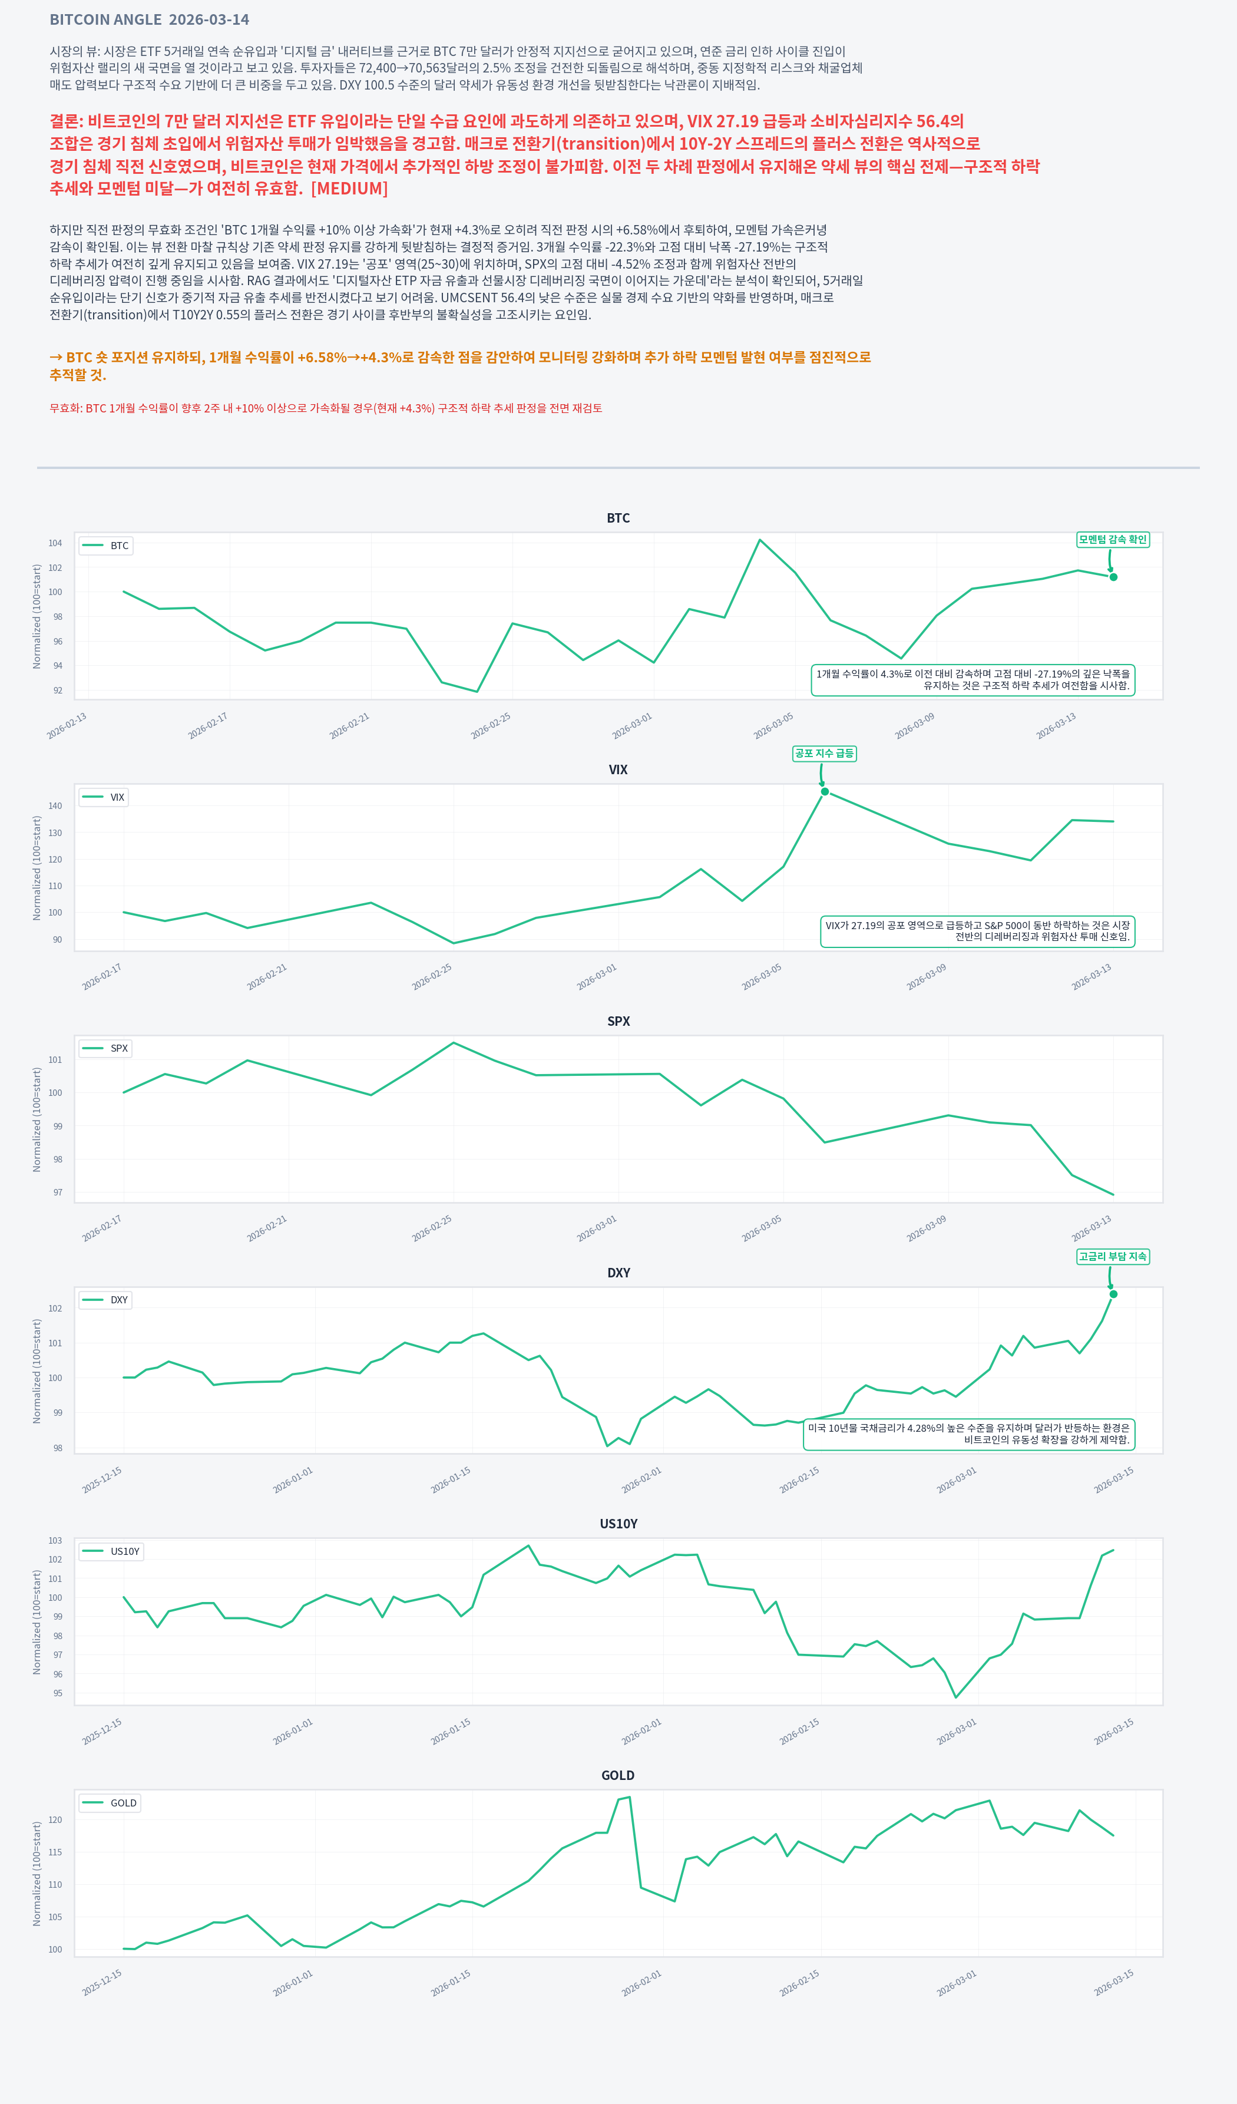Click the DXY chart's 국채금리 4.28% note box
1237x2104 pixels.
point(968,1434)
